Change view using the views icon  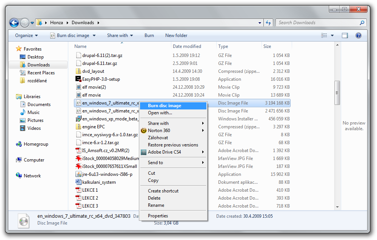[x=324, y=35]
